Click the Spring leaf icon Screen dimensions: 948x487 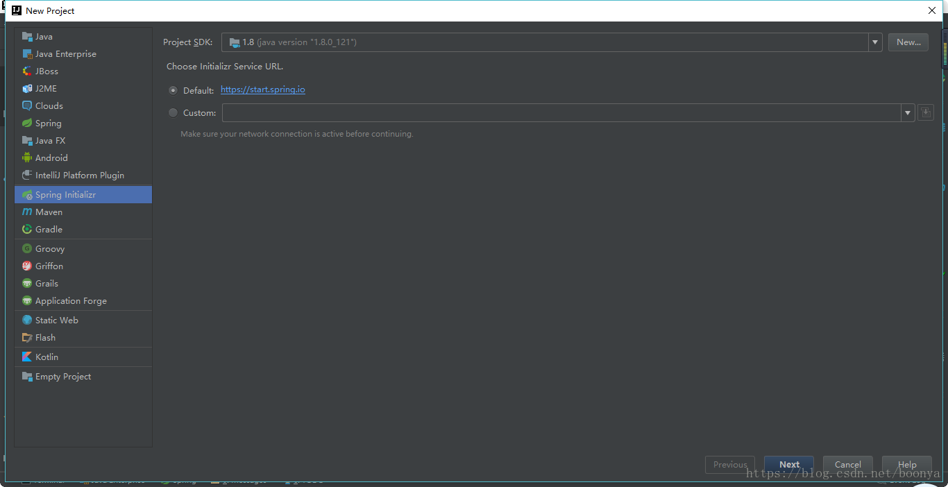tap(27, 123)
